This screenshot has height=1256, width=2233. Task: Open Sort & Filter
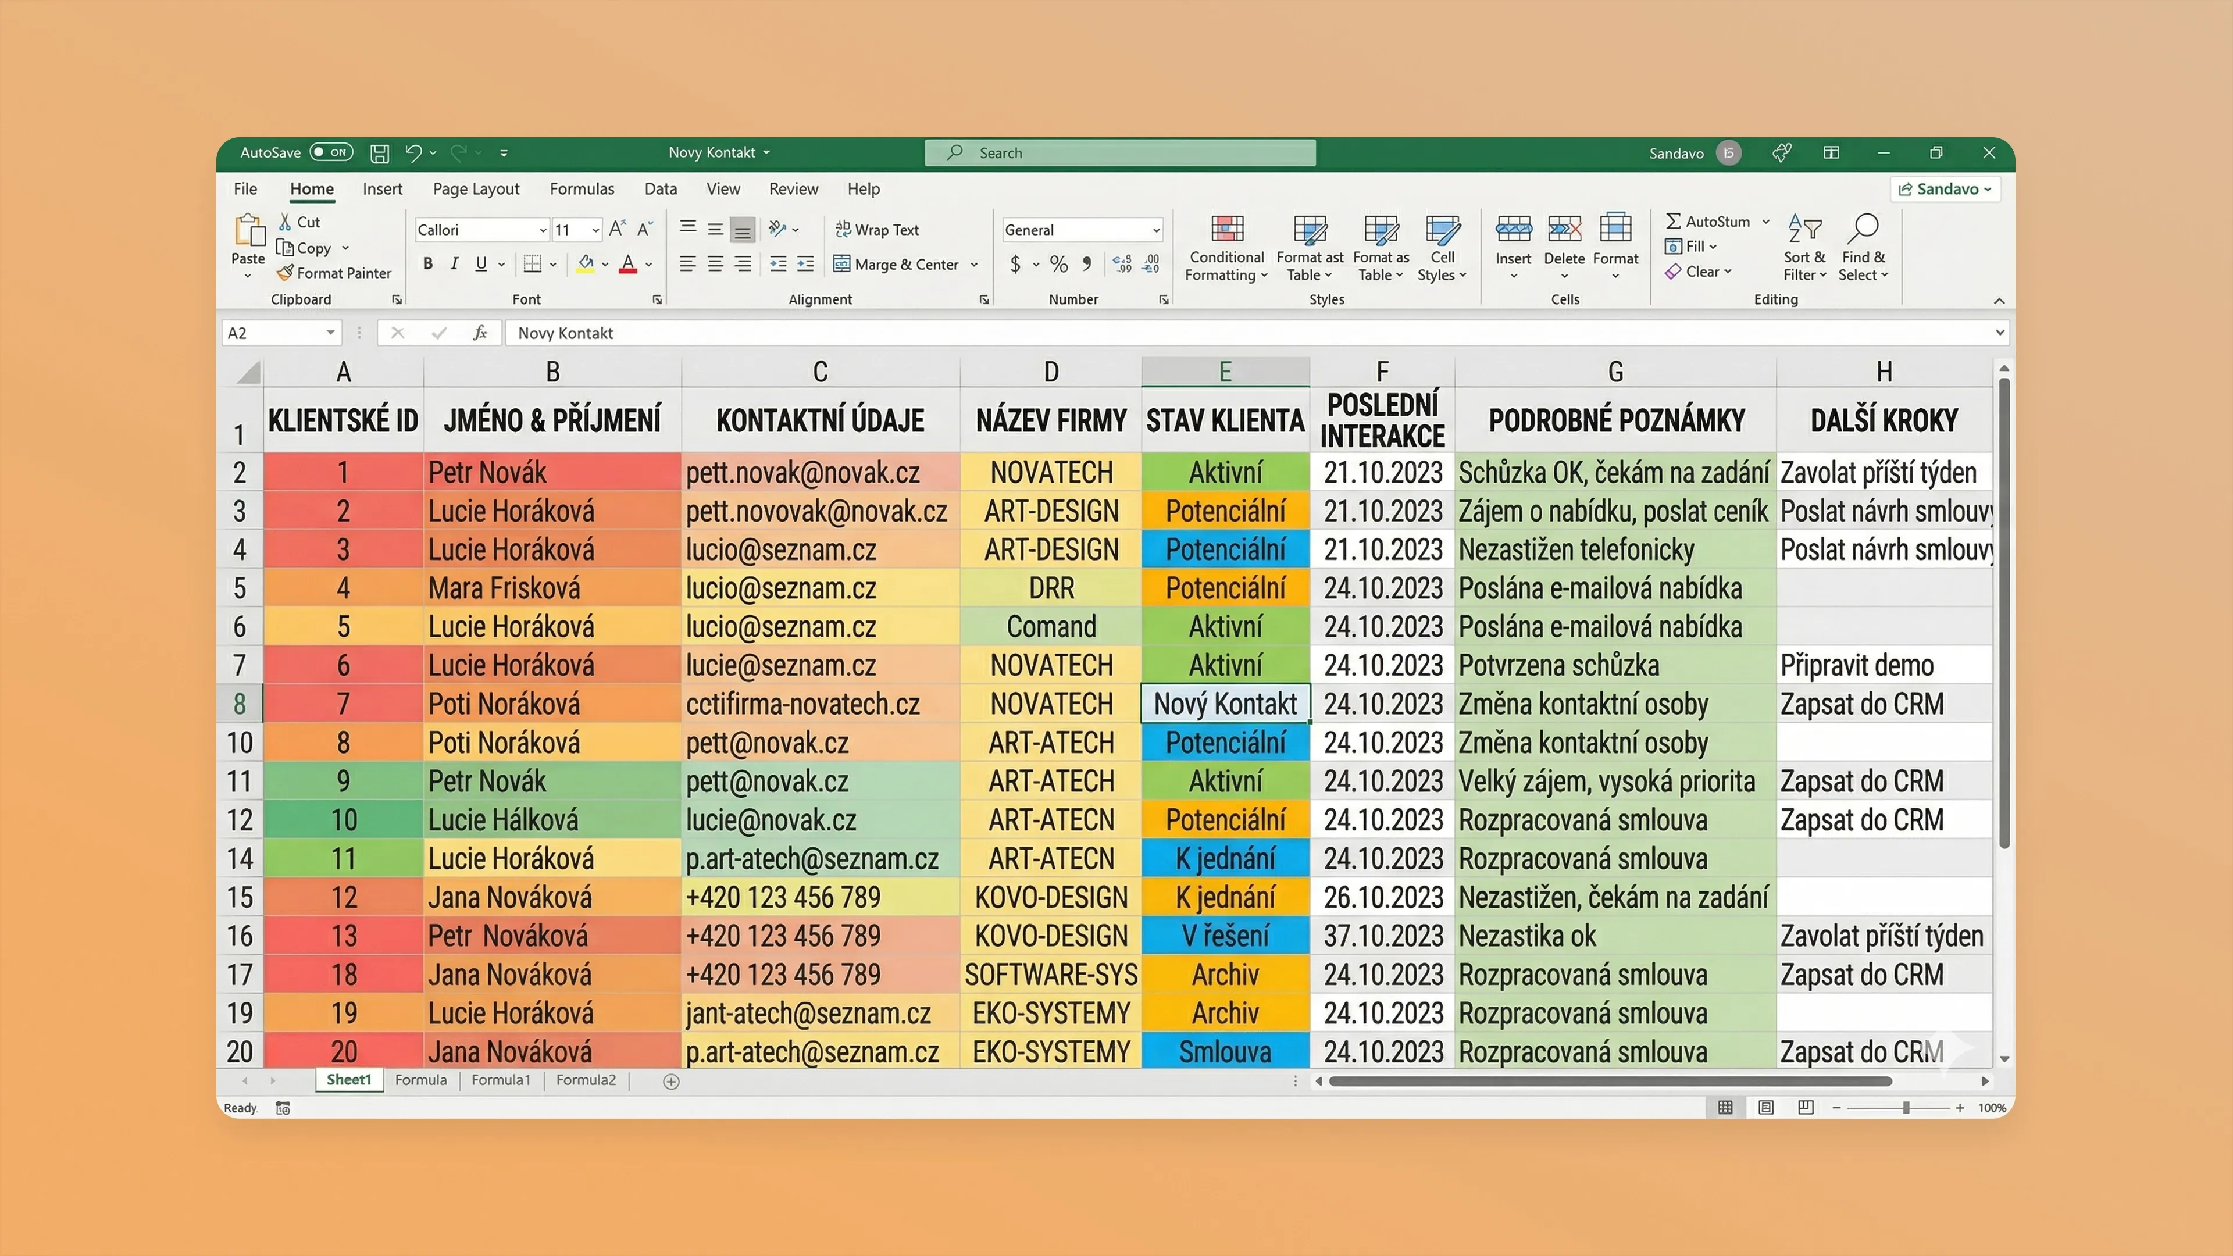point(1805,248)
